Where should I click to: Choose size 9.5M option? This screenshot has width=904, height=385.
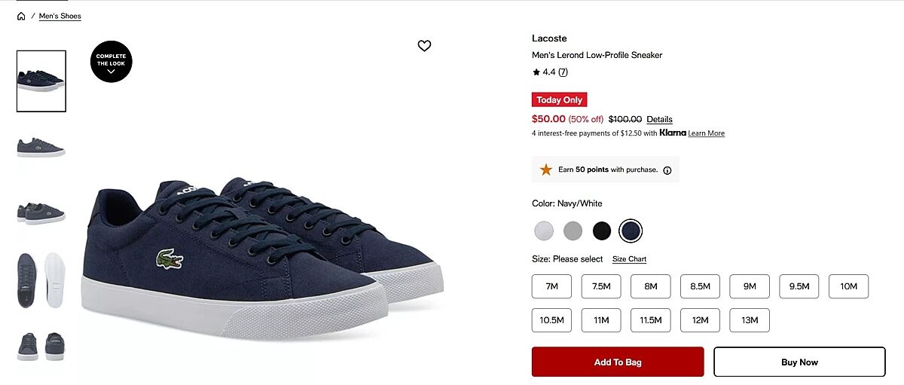799,286
